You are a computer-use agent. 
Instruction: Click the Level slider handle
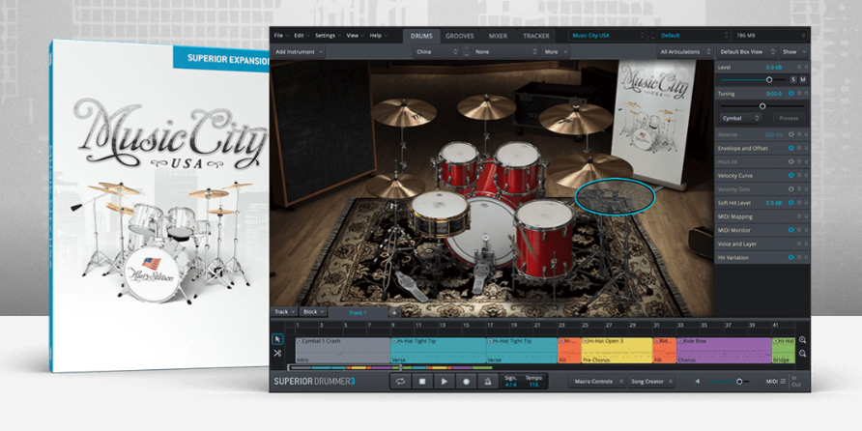(769, 79)
